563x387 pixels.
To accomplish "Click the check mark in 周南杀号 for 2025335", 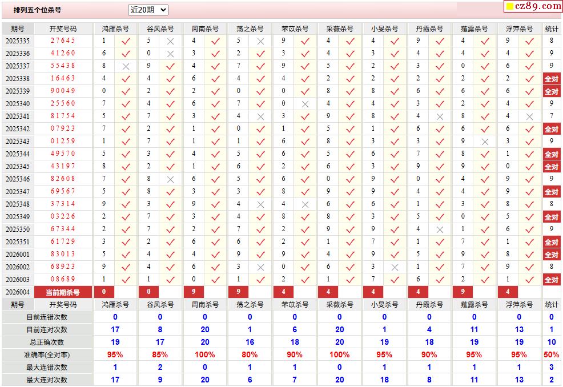I will (x=215, y=41).
